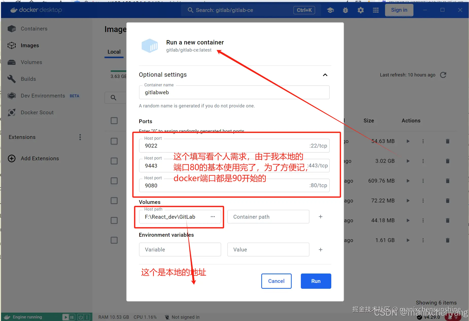Refresh the images list
The image size is (469, 321).
pos(443,75)
